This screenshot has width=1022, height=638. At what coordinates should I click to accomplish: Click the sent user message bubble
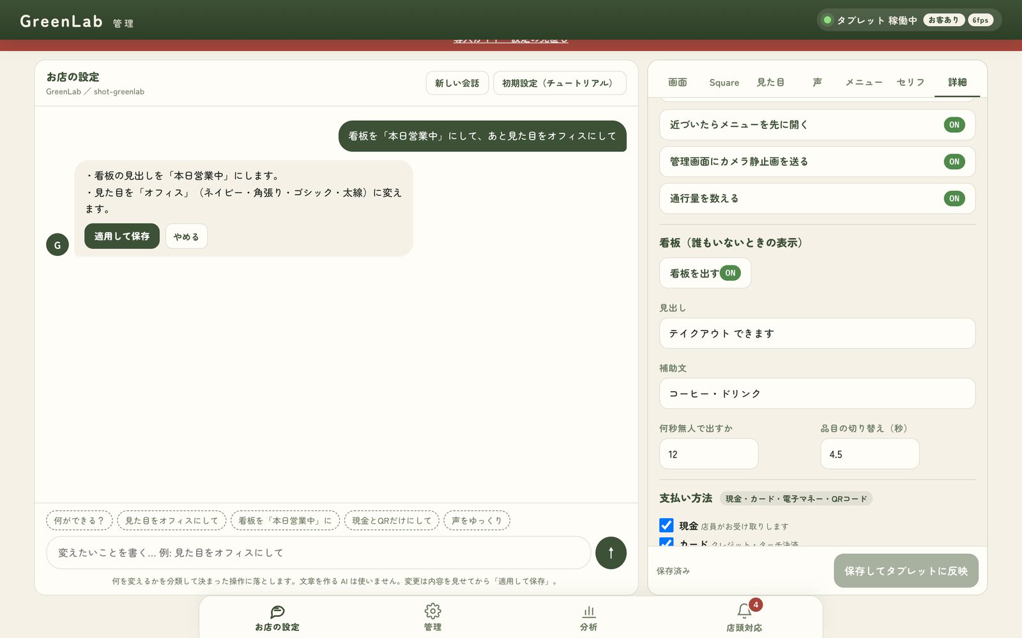[x=482, y=136]
